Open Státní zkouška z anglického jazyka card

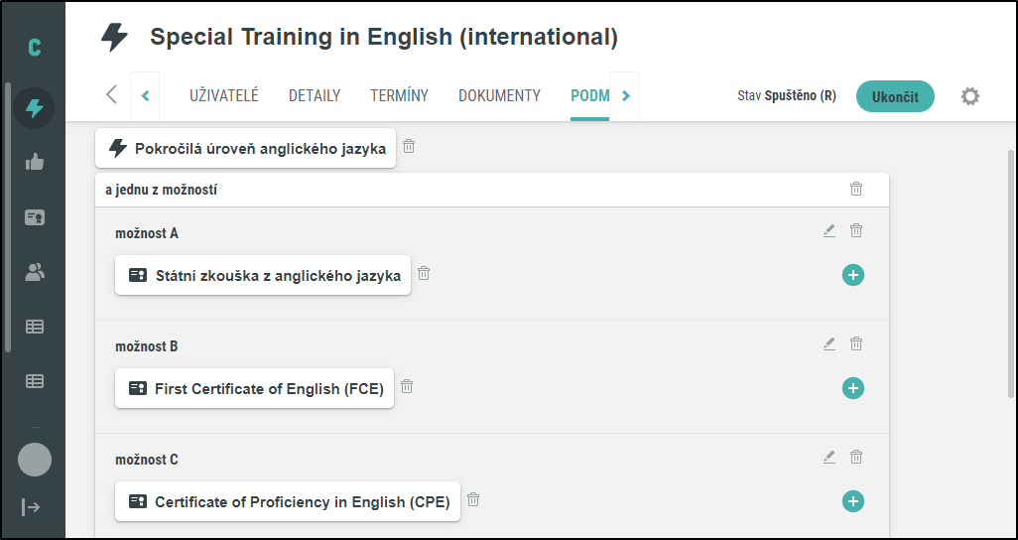[263, 275]
